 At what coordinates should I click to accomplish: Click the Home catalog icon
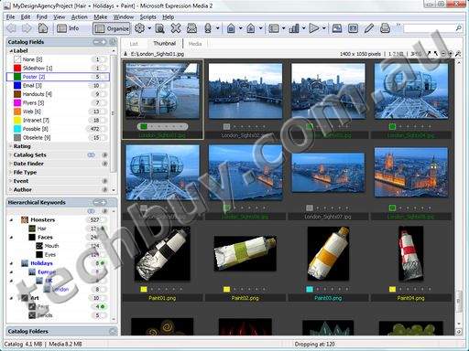pos(43,28)
